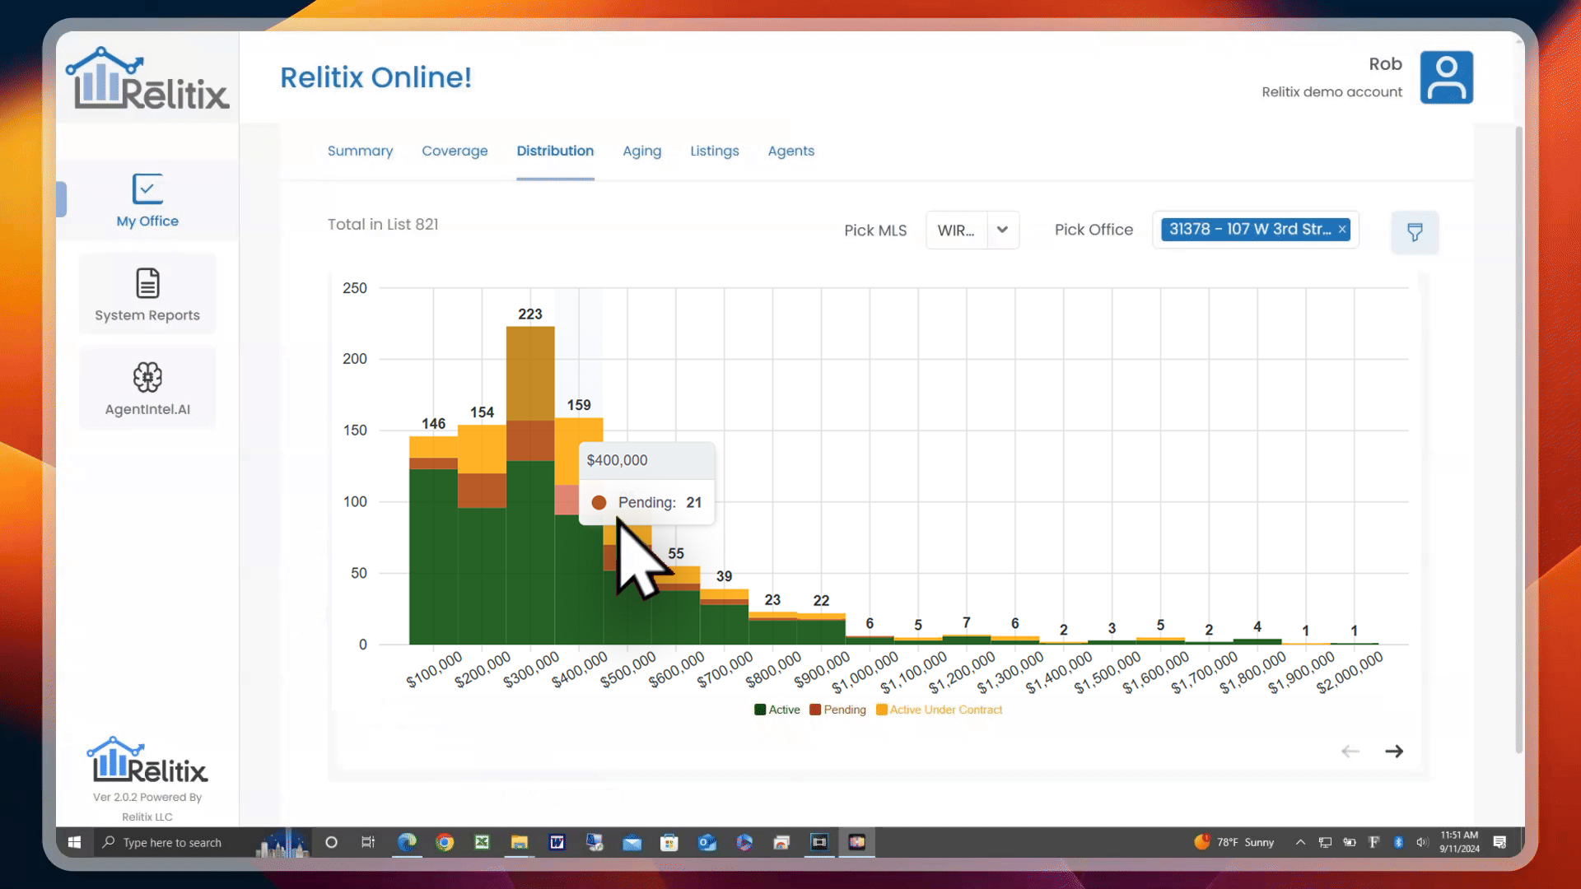Viewport: 1581px width, 889px height.
Task: Click the 154 bar at $200,000
Action: [x=482, y=534]
